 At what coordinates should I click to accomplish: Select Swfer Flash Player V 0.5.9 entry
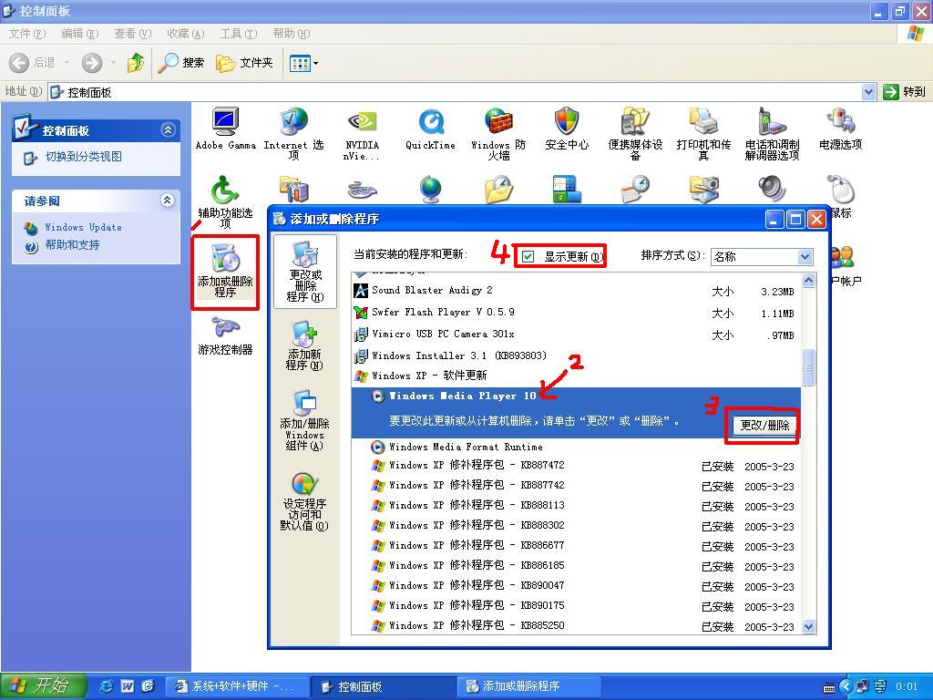576,313
